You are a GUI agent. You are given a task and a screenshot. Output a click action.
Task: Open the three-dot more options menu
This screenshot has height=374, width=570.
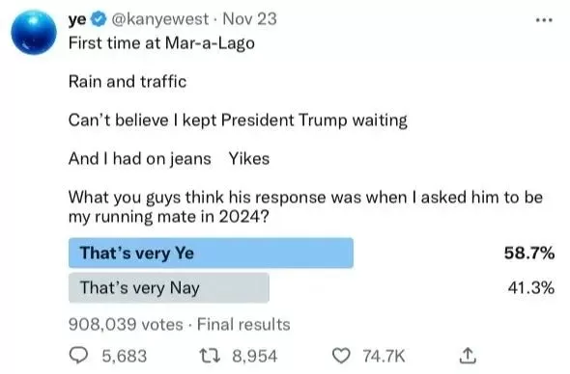click(x=544, y=20)
